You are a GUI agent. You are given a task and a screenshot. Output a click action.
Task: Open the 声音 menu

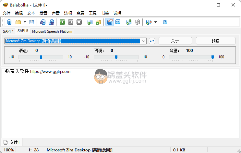[56, 13]
